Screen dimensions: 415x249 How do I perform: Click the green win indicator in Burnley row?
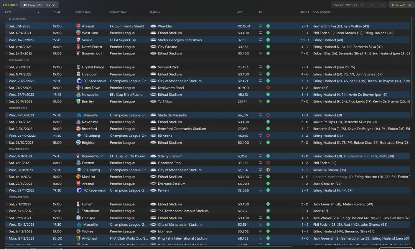[x=268, y=101]
